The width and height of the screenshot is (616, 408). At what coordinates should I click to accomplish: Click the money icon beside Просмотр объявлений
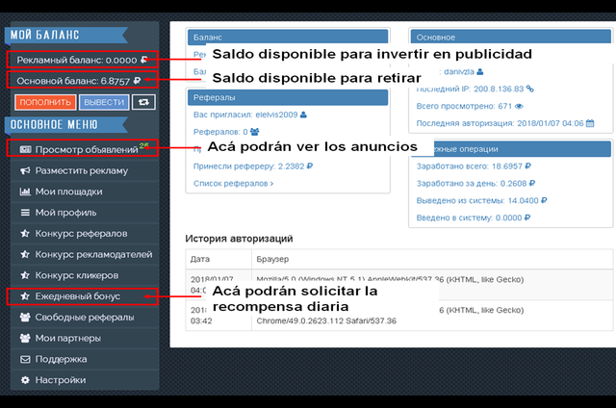click(25, 149)
